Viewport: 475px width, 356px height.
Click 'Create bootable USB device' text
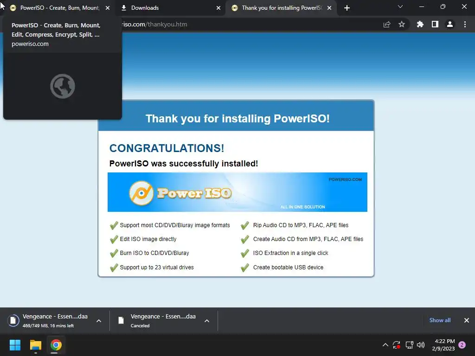click(x=288, y=267)
